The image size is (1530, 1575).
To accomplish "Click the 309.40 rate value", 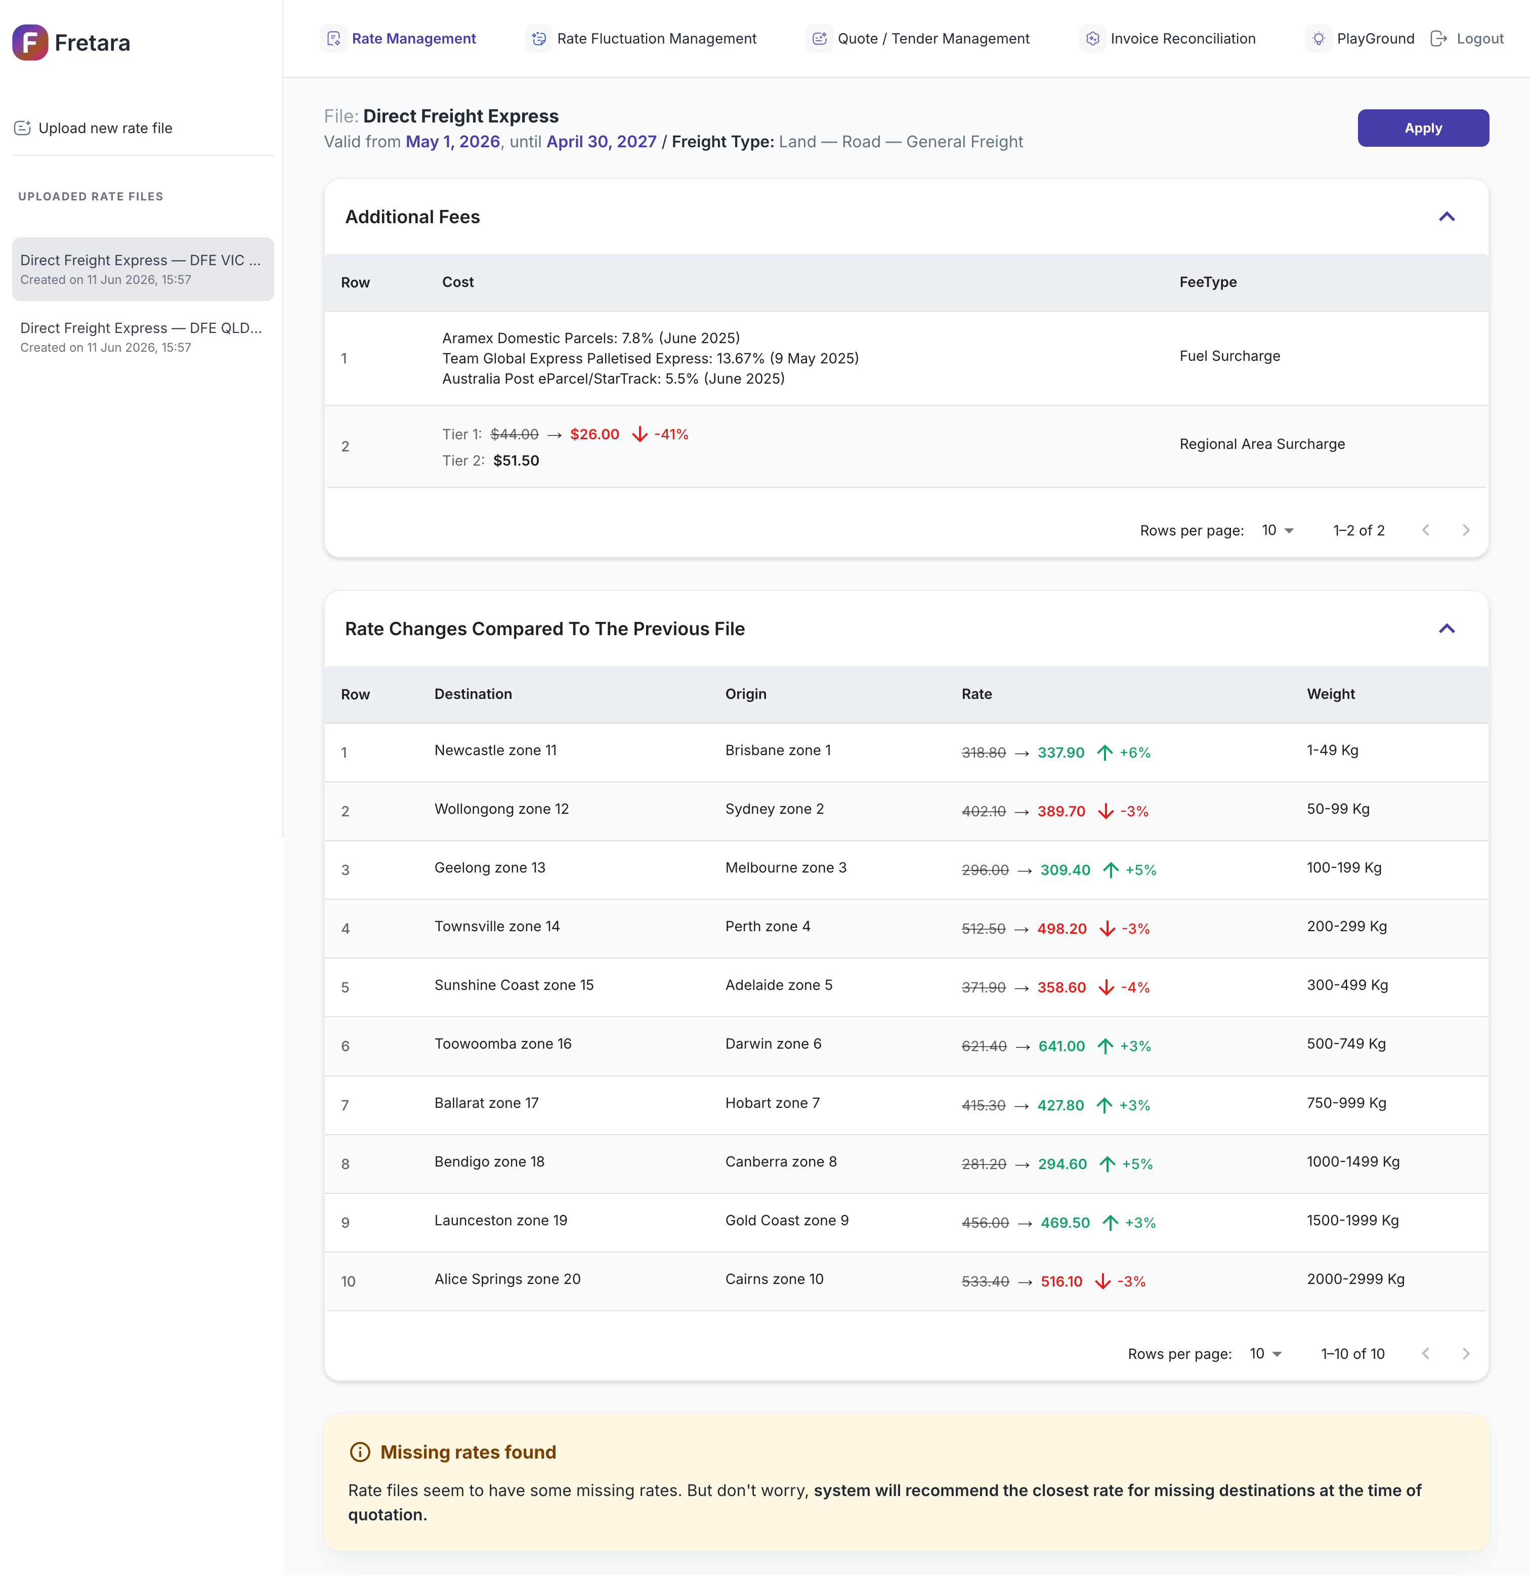I will pos(1066,870).
